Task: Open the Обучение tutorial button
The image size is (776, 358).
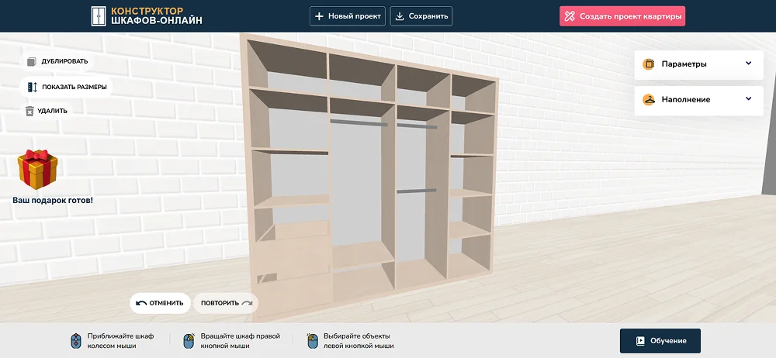Action: [x=660, y=341]
